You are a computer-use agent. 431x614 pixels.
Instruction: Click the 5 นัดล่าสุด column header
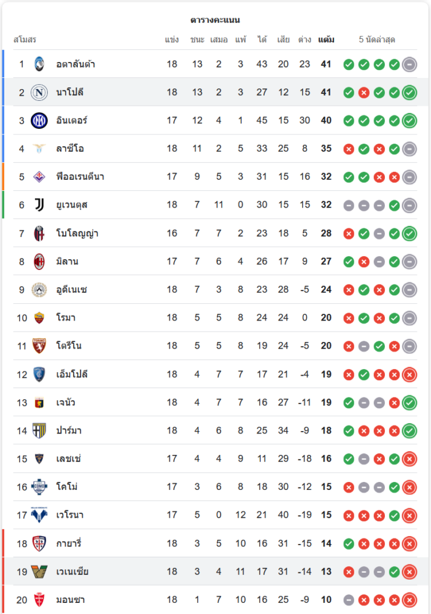pos(377,40)
